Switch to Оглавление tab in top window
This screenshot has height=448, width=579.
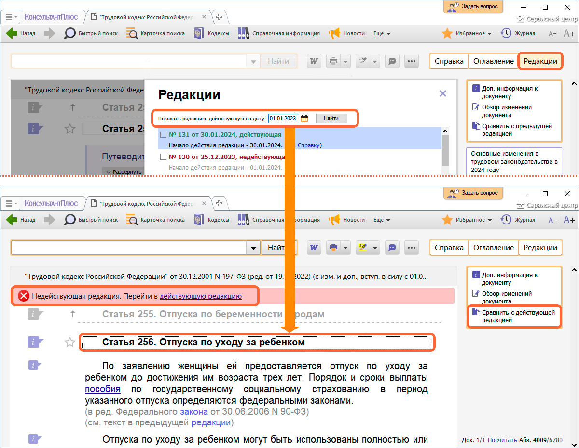pyautogui.click(x=494, y=61)
